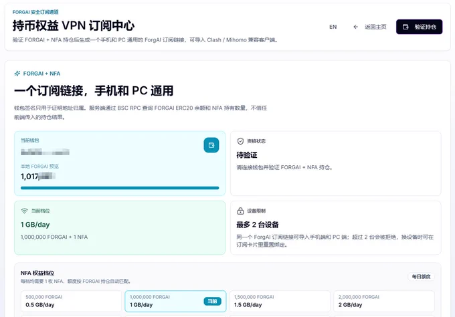Click the 1 GB/day current tier value
Viewport: 455px width, 317px height.
35,225
